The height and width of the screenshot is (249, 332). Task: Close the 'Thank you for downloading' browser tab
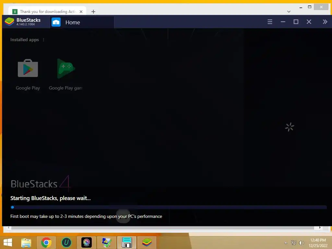(81, 12)
